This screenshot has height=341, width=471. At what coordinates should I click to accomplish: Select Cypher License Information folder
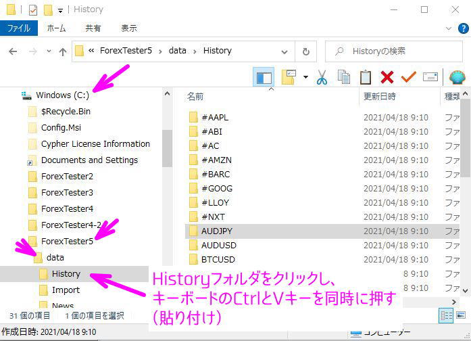coord(95,144)
